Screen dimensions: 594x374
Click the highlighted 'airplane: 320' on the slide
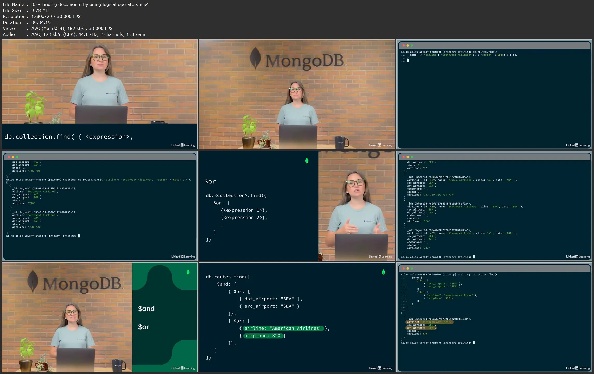(263, 336)
